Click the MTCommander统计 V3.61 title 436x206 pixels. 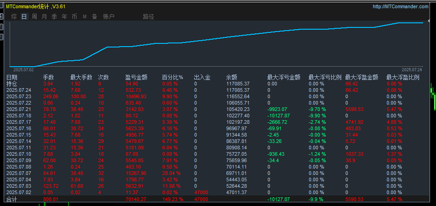pos(36,6)
